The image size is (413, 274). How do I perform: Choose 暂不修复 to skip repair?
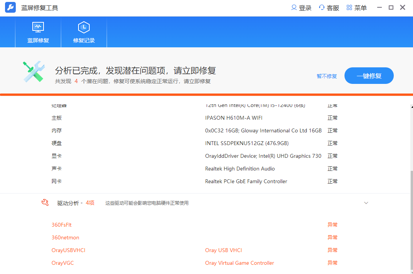point(327,76)
